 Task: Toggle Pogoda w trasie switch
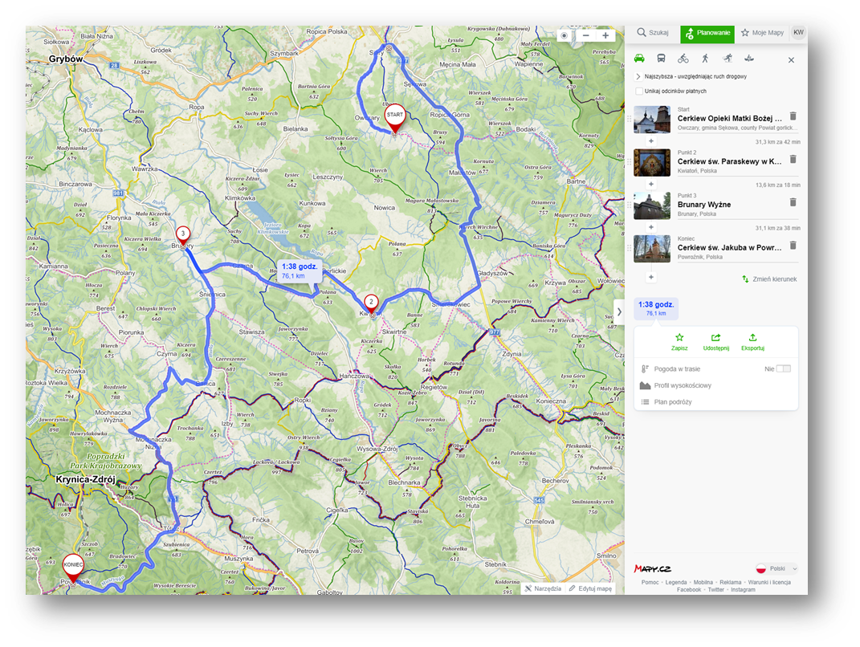(x=783, y=368)
